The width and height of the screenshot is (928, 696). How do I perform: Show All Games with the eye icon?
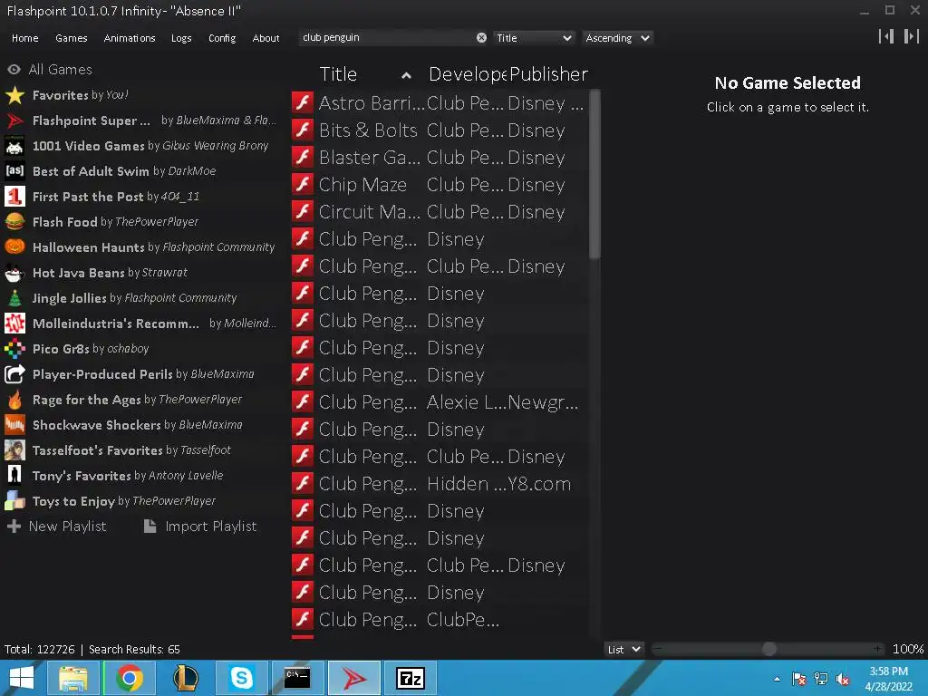click(x=14, y=70)
